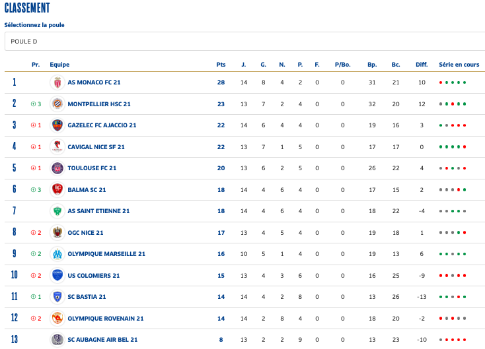The height and width of the screenshot is (349, 485).
Task: Click the Diff. column header
Action: coord(422,65)
